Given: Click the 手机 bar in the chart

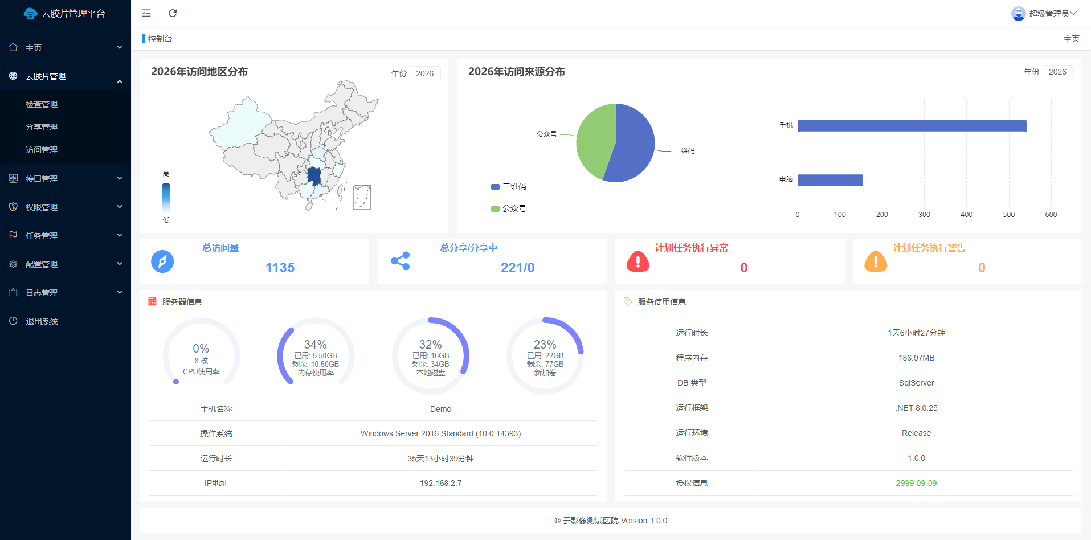Looking at the screenshot, I should pyautogui.click(x=912, y=126).
